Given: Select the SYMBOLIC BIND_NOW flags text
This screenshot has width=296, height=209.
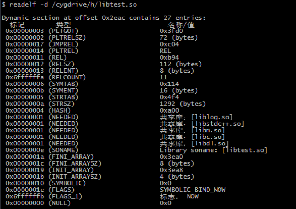Looking at the screenshot, I should click(193, 190).
